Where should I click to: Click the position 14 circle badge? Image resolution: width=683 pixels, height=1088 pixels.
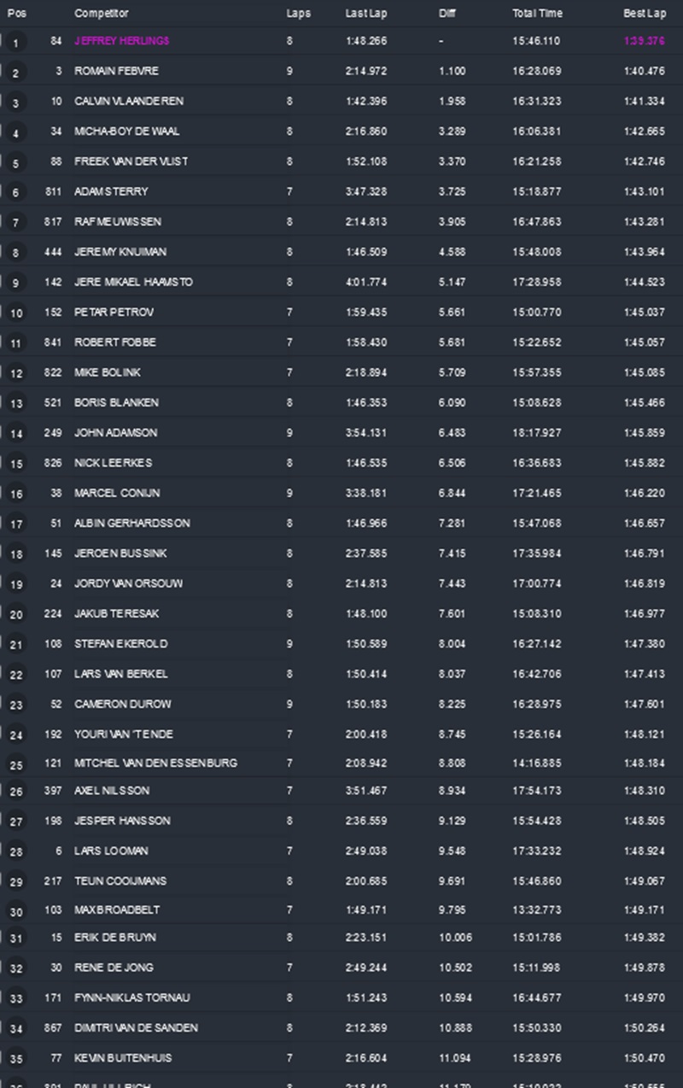click(x=15, y=434)
